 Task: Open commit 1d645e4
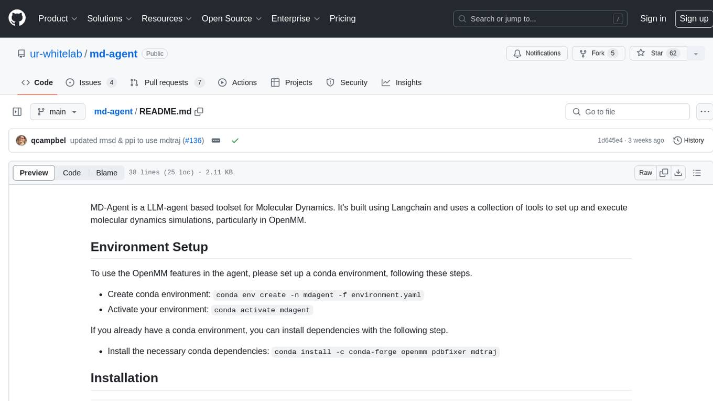610,141
